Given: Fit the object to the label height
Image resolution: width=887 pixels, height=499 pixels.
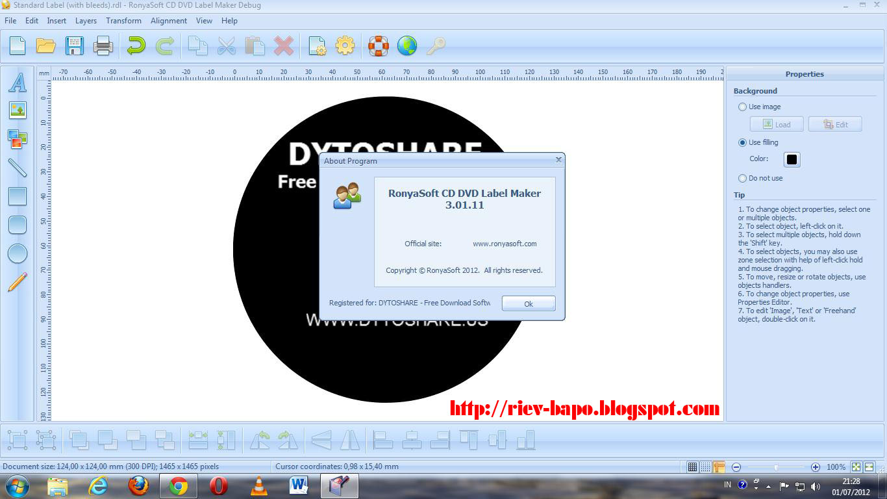Looking at the screenshot, I should [x=226, y=440].
